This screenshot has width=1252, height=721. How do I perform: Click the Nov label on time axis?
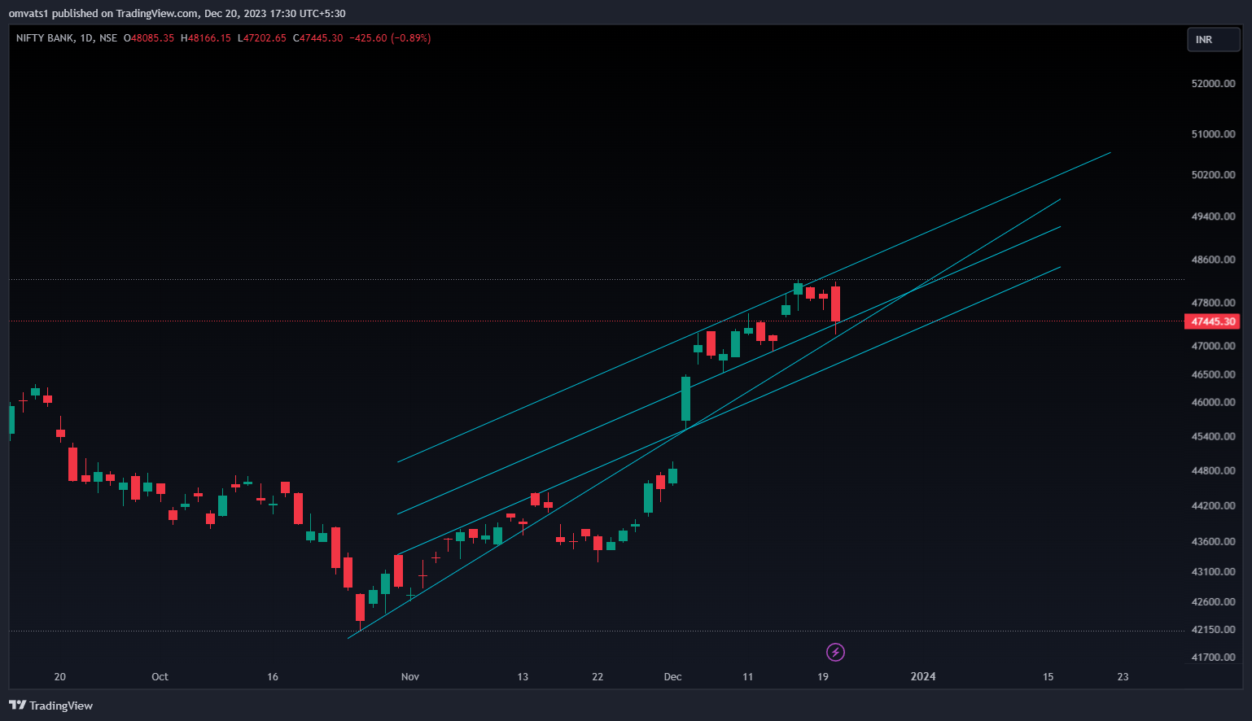[410, 677]
